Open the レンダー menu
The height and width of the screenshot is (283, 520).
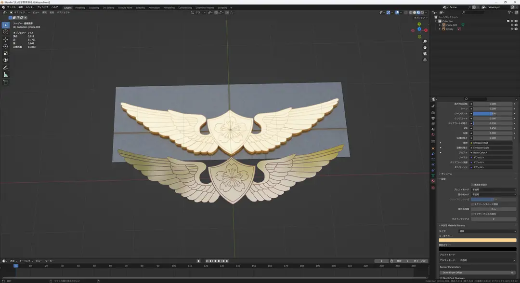tap(30, 7)
